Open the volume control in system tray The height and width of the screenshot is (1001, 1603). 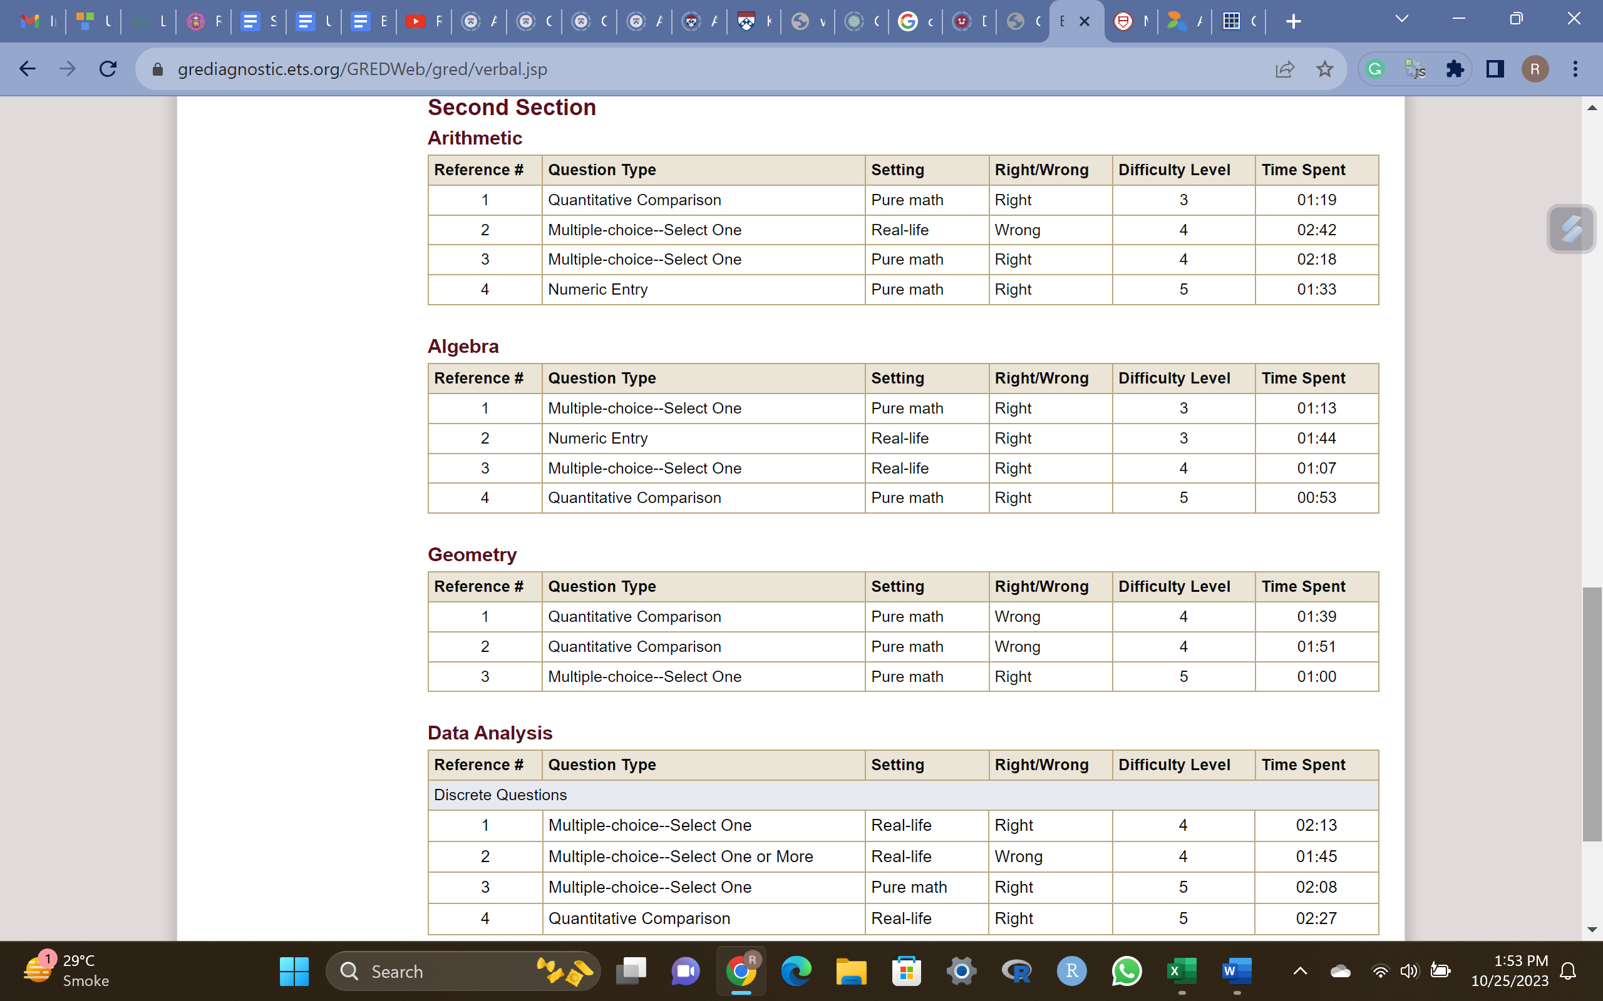pyautogui.click(x=1409, y=971)
